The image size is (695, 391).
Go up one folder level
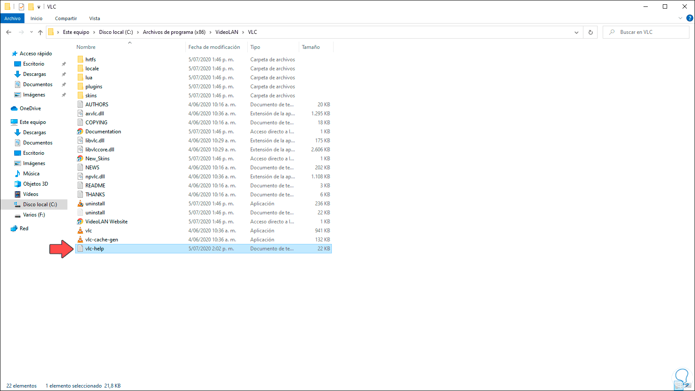(40, 32)
